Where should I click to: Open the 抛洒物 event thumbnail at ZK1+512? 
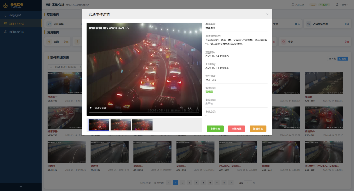[x=67, y=152]
